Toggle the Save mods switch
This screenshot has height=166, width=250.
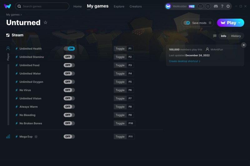187,23
